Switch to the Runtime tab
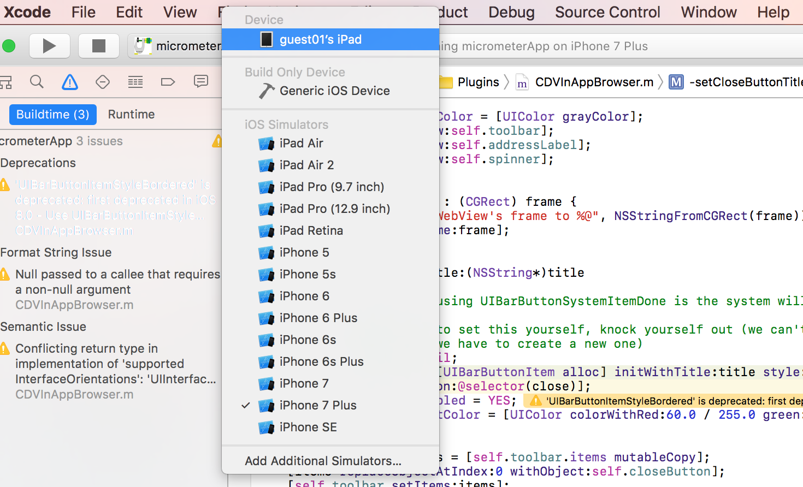The image size is (803, 487). pos(131,115)
